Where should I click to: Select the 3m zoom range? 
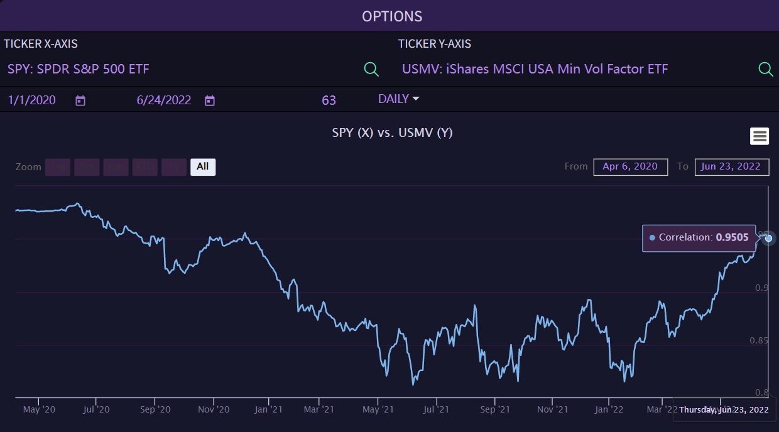87,166
